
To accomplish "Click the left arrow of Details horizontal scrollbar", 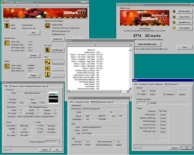I will coord(68,91).
